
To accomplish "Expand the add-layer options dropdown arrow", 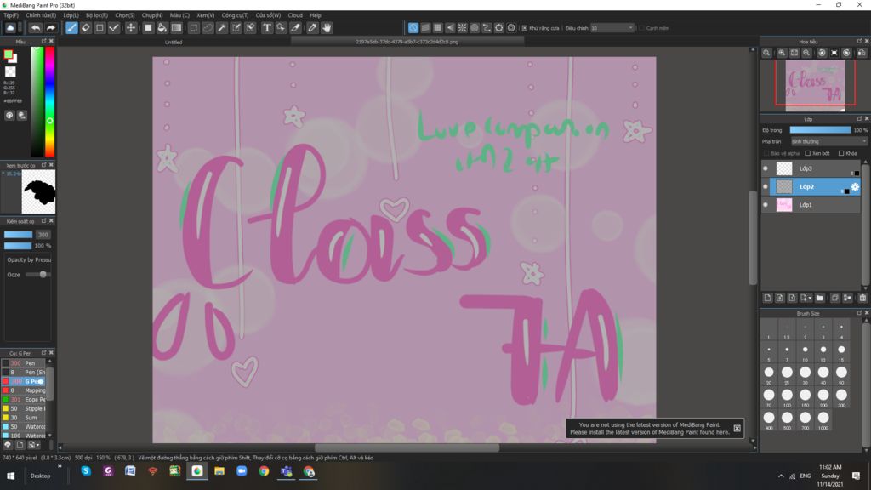I will 810,299.
